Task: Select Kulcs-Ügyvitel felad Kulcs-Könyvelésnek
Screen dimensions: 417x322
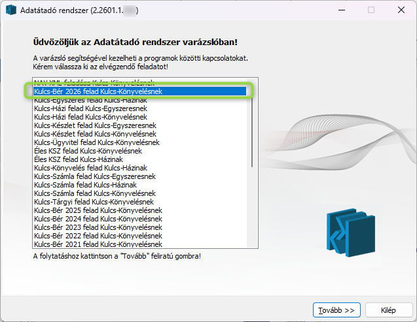Action: tap(140, 142)
